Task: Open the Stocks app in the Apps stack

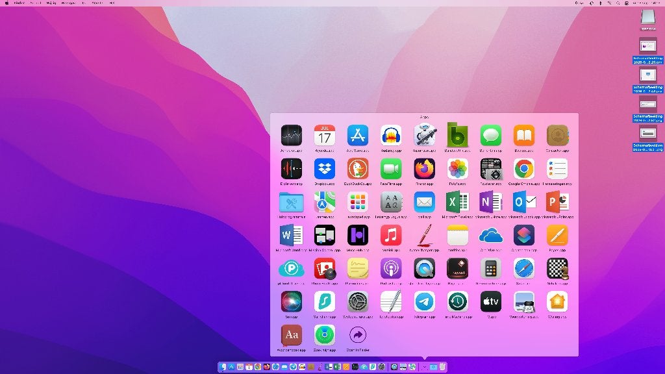Action: (292, 136)
